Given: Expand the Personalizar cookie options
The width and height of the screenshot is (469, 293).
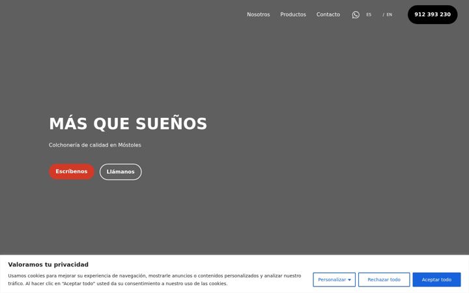Looking at the screenshot, I should pyautogui.click(x=334, y=279).
